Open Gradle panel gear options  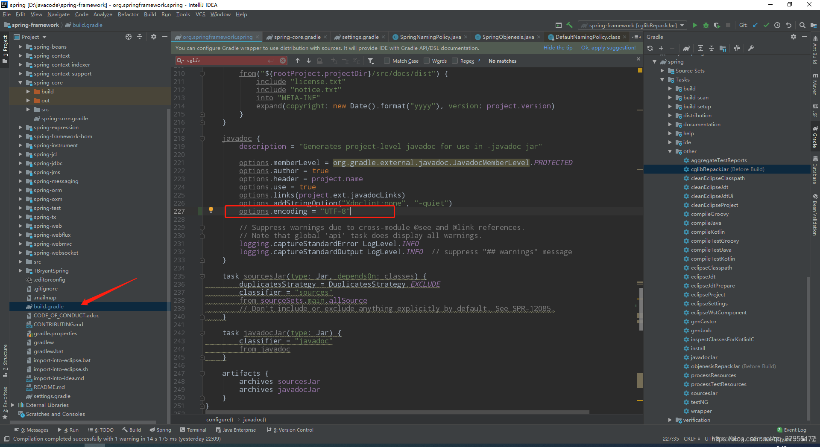coord(794,37)
